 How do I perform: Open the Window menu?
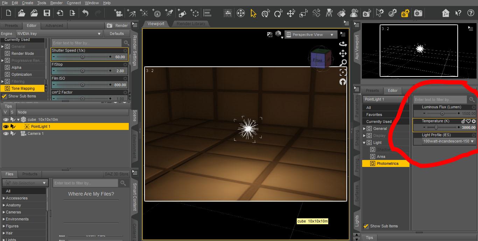click(x=92, y=3)
